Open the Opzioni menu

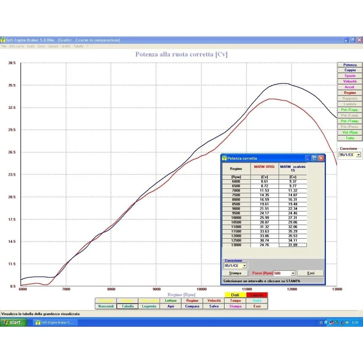[53, 47]
